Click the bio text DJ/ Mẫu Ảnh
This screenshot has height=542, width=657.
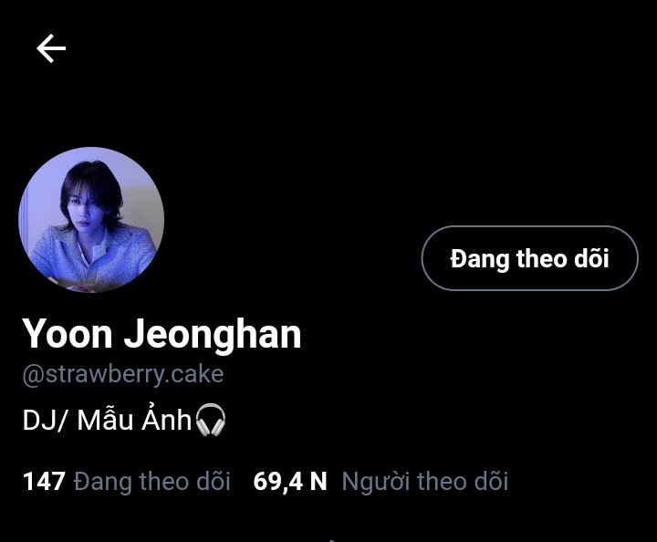tap(108, 420)
